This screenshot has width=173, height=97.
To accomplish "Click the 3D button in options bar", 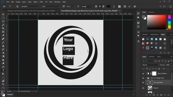I will pos(135,6).
